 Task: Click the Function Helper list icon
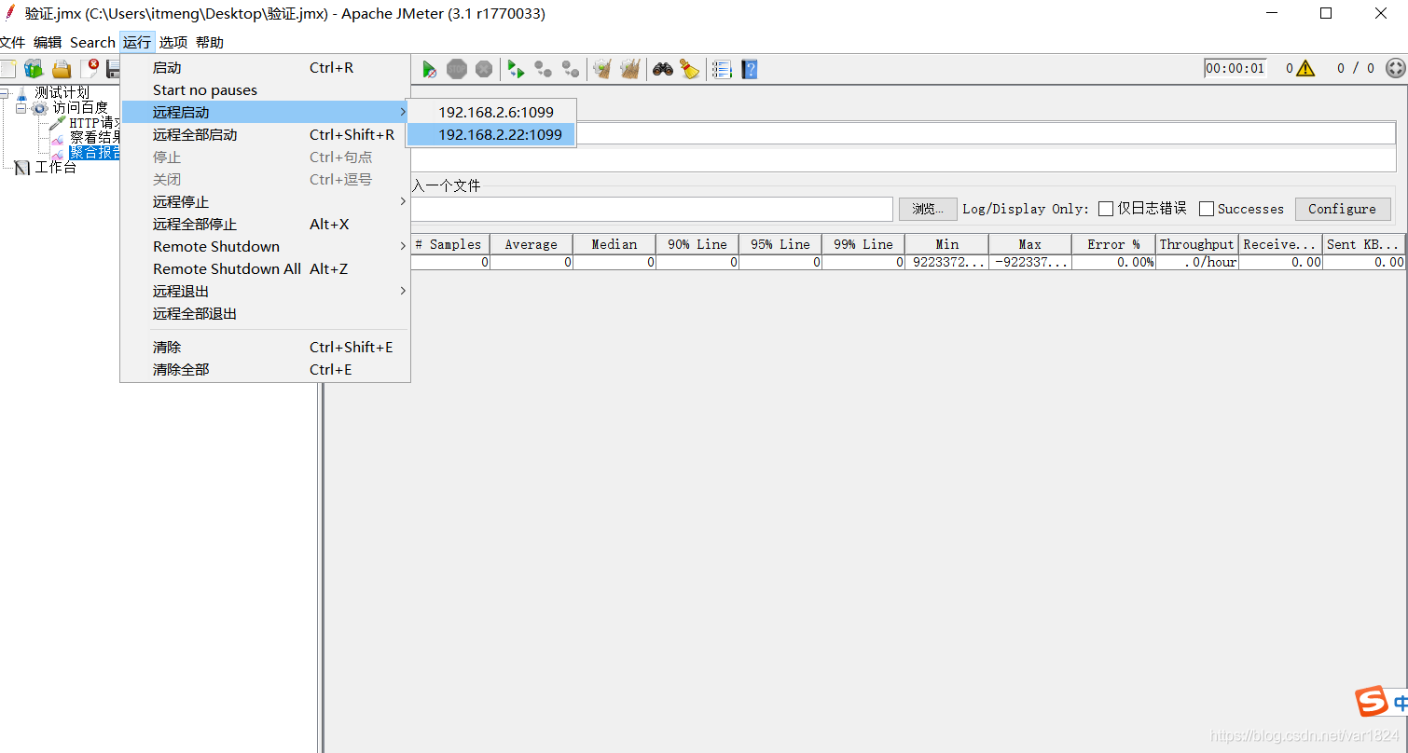[722, 69]
